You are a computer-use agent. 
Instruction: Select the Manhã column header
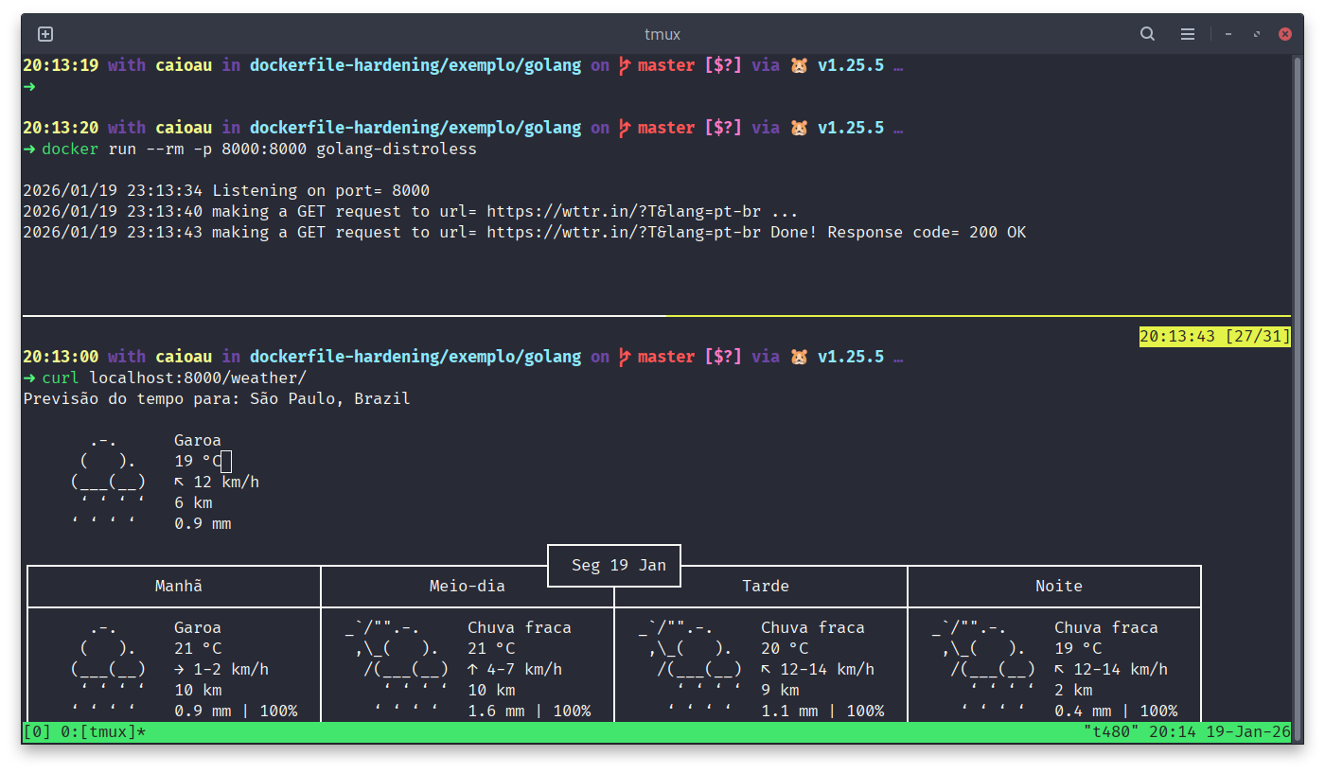(x=179, y=587)
